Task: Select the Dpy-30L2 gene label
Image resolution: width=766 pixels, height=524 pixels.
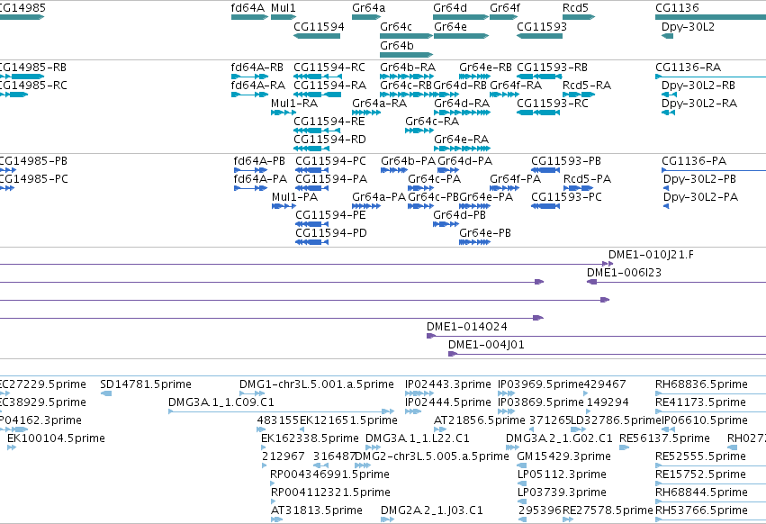Action: pos(688,27)
